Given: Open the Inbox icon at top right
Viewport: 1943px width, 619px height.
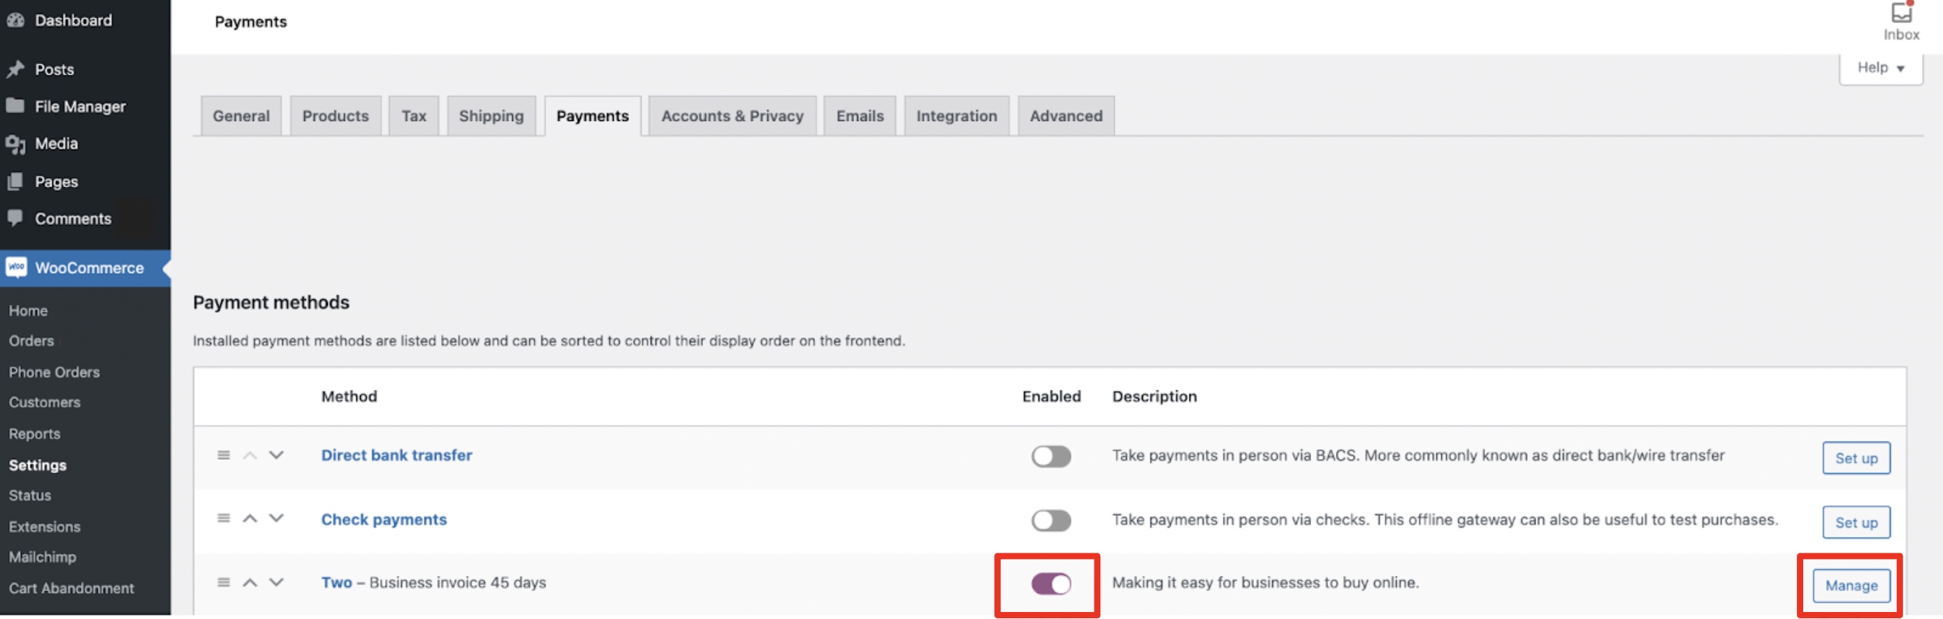Looking at the screenshot, I should [x=1901, y=13].
